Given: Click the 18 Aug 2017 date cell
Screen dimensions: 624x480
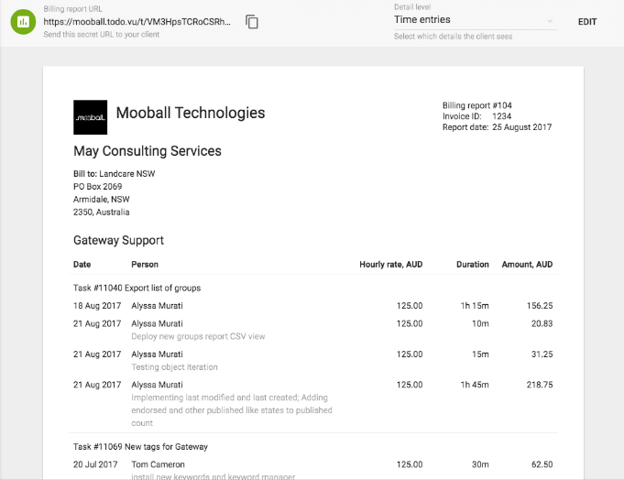Looking at the screenshot, I should (97, 306).
